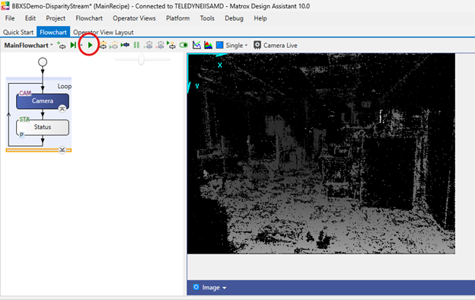Click the run-to-next-step icon
This screenshot has height=300, width=475.
(x=73, y=45)
